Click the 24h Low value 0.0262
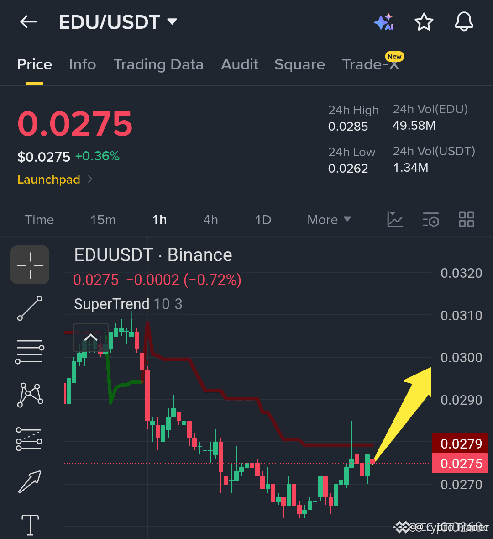493x539 pixels. (348, 169)
